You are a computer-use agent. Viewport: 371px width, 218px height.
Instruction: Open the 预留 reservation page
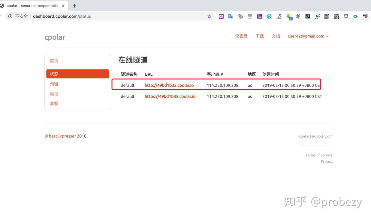[54, 83]
